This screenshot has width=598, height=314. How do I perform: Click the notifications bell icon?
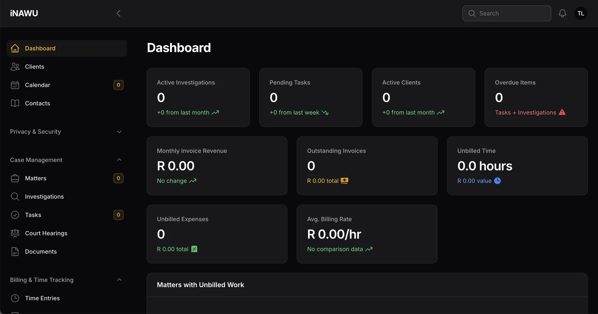562,13
